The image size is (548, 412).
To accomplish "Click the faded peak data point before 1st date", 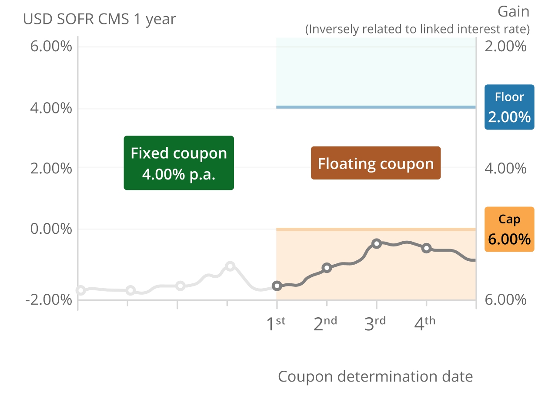I will [x=231, y=266].
